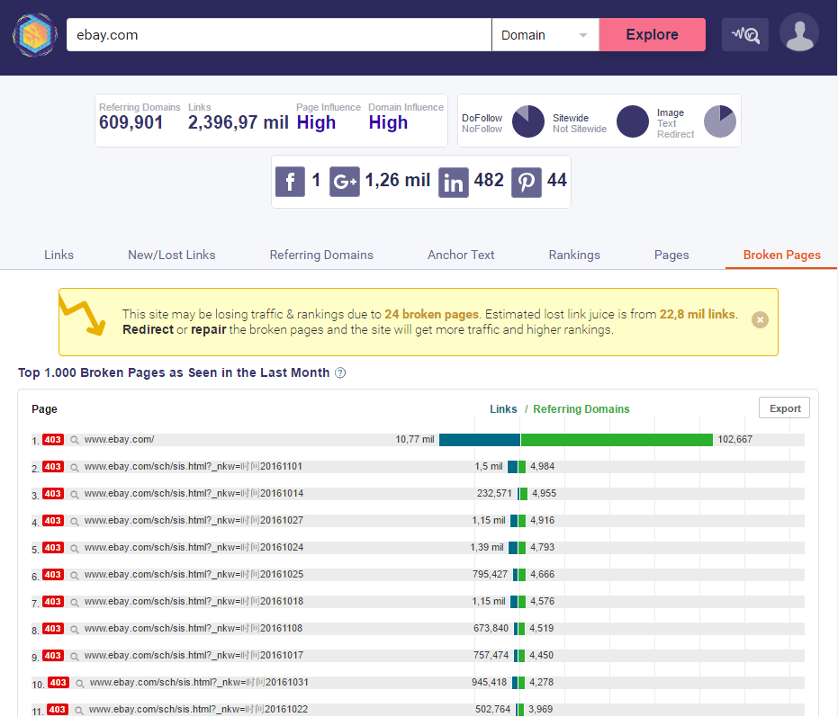Viewport: 838px width, 717px height.
Task: Click the DoFollow/NoFollow pie chart
Action: click(528, 121)
